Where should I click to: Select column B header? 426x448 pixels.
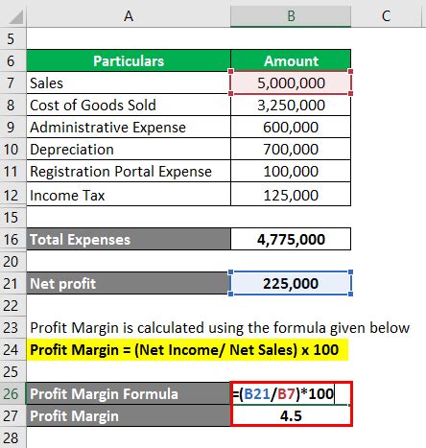[291, 15]
